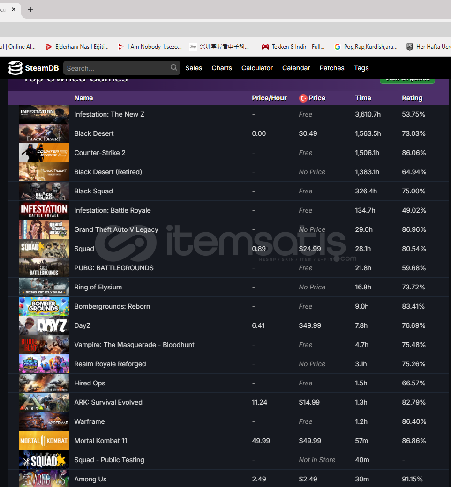Click the 3,610.7h playtime value
451x487 pixels.
368,114
